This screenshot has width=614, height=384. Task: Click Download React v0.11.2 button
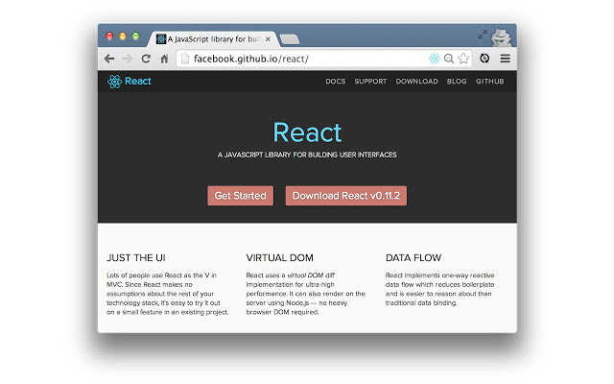346,196
